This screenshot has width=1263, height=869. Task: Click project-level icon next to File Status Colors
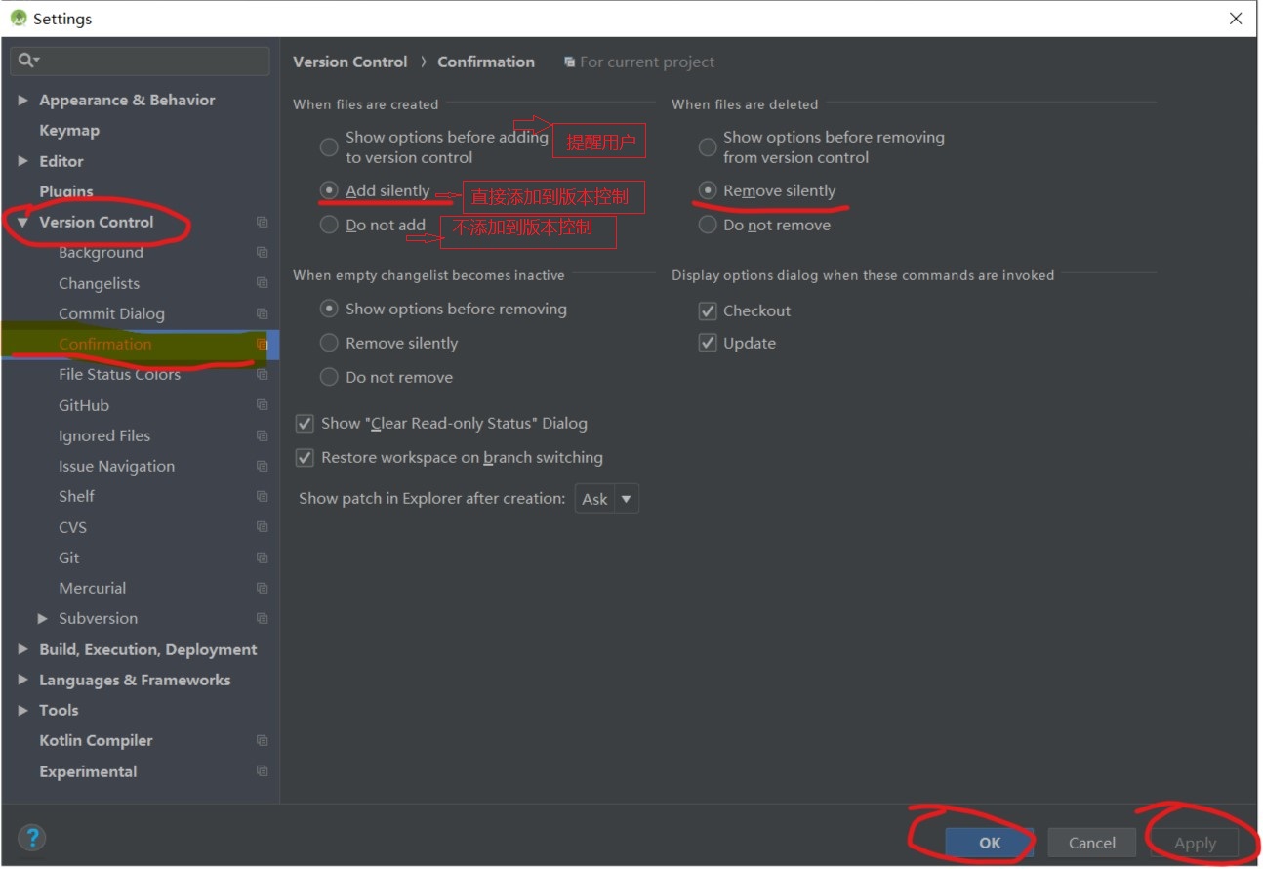[x=262, y=374]
